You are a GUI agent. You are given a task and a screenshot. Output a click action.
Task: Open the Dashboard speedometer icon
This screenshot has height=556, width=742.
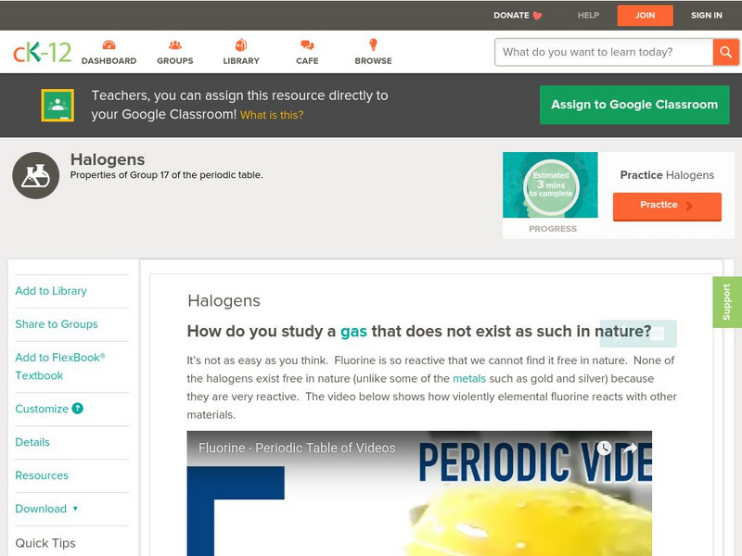pos(109,44)
